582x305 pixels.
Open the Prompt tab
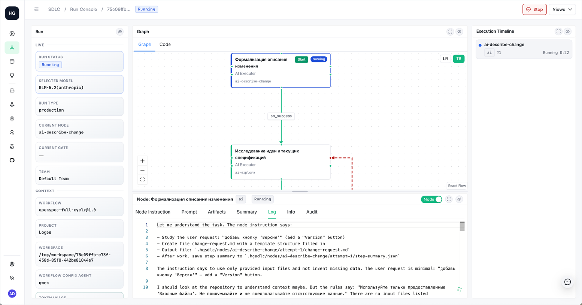pos(189,212)
